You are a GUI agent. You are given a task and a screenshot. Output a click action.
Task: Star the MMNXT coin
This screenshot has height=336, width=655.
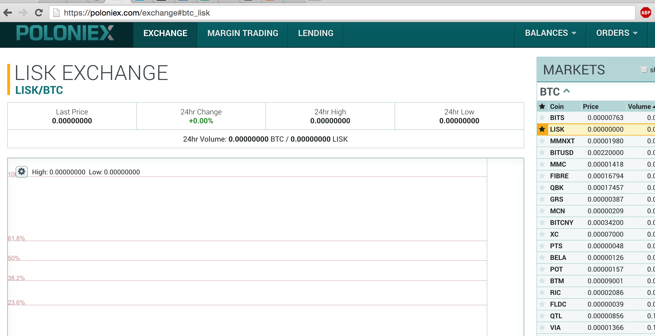coord(542,141)
